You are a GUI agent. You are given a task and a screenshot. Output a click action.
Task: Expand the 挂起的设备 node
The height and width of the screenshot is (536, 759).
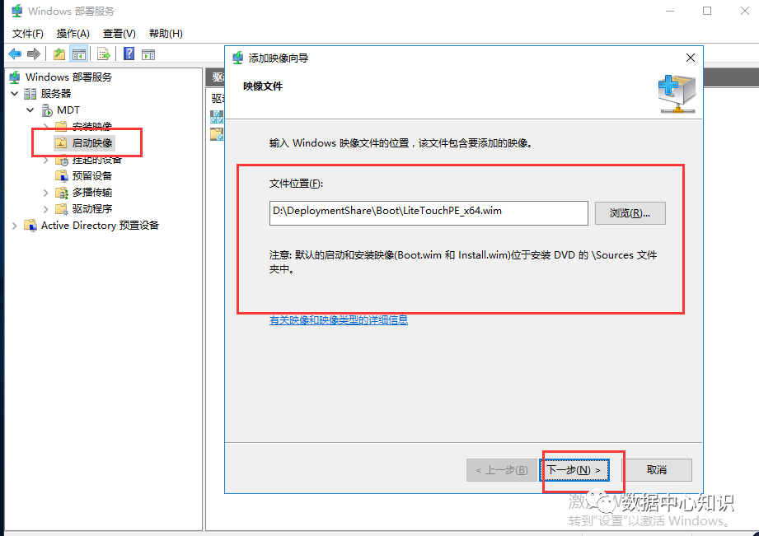click(x=45, y=160)
